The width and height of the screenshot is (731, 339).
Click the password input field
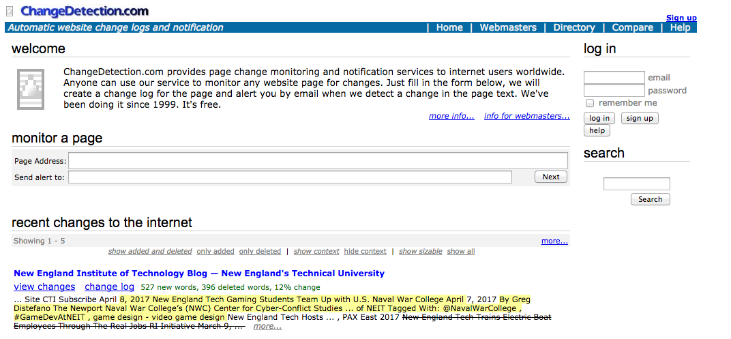[x=614, y=91]
